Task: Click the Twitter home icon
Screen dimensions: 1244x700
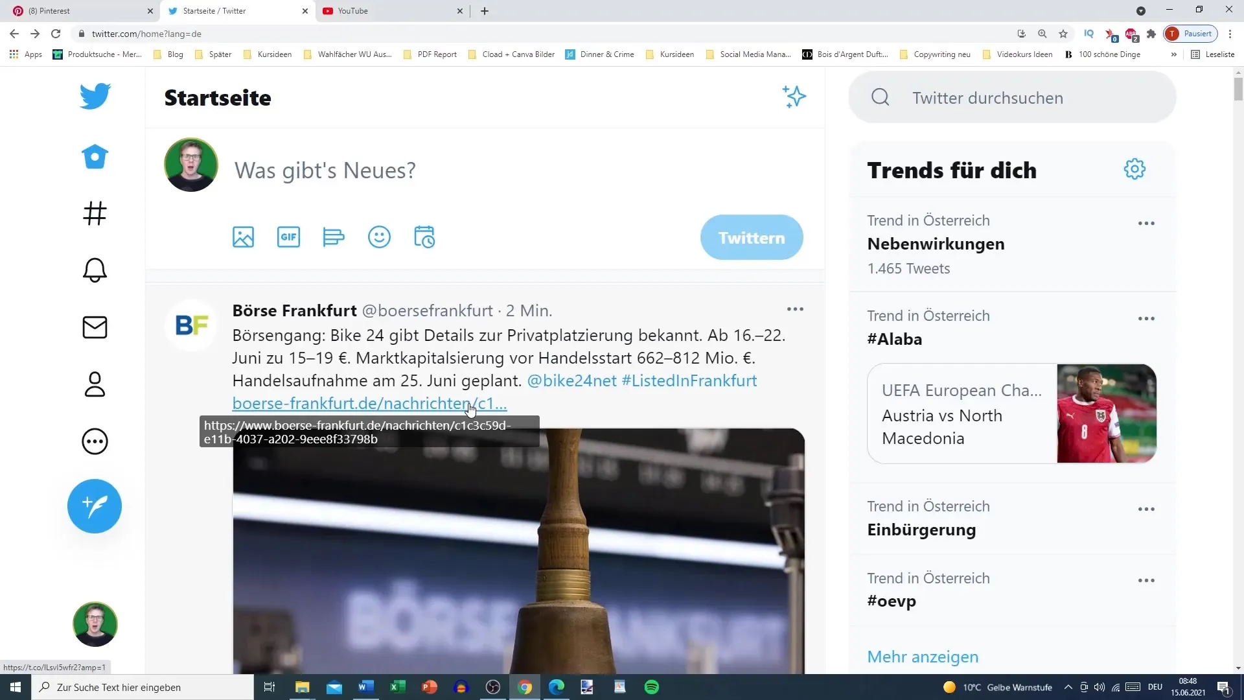Action: [x=94, y=156]
